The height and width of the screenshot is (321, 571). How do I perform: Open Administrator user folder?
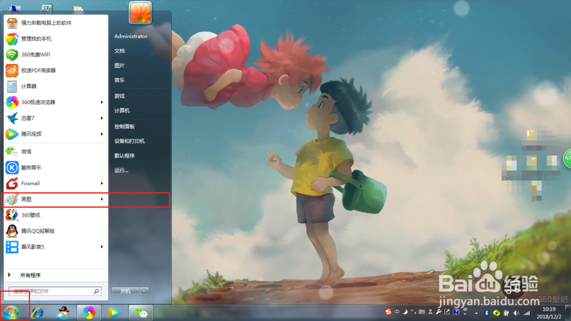[131, 37]
